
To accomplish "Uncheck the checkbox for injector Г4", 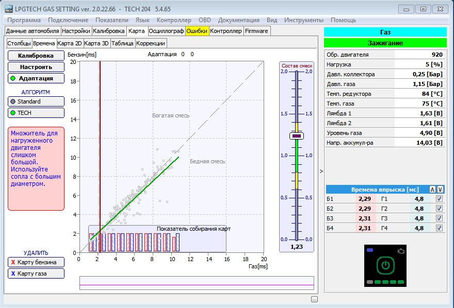I will pyautogui.click(x=439, y=228).
